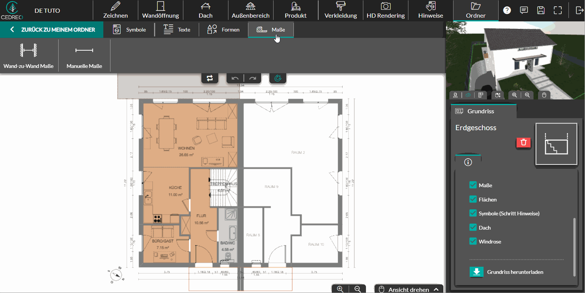Open the Dach menu
Image resolution: width=585 pixels, height=293 pixels.
(x=206, y=11)
